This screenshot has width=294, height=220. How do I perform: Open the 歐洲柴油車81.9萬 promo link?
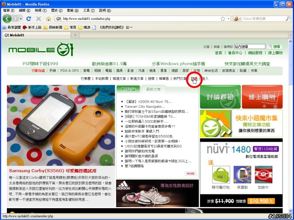(109, 64)
